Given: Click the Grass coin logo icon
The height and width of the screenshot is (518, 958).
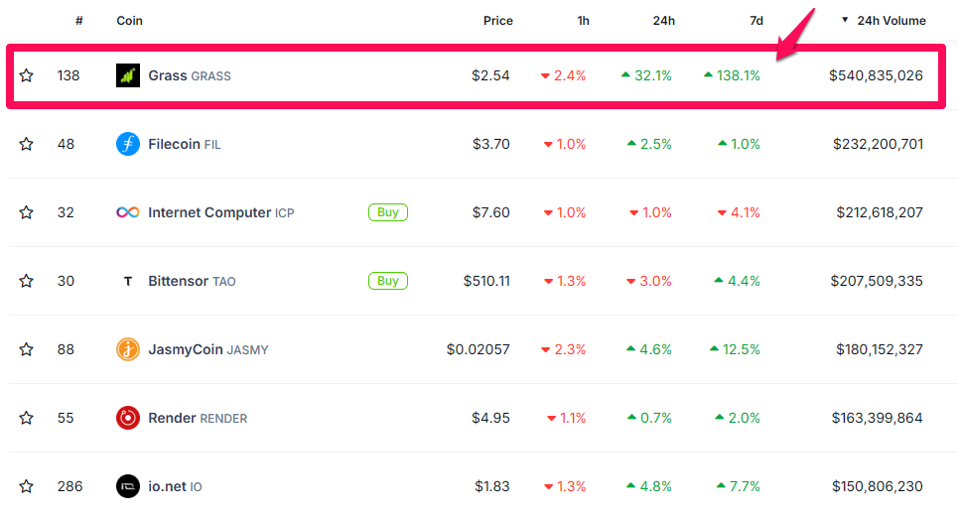Looking at the screenshot, I should [x=128, y=75].
